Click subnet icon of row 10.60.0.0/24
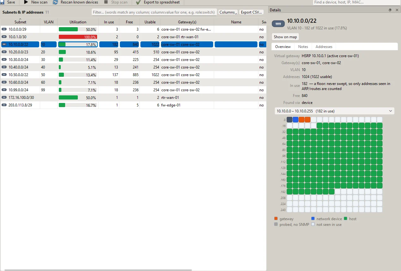This screenshot has height=271, width=401. tap(4, 82)
